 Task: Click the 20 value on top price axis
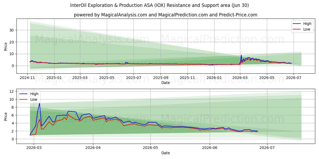click(12, 42)
